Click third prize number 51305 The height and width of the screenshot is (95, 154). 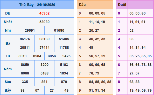(x=64, y=39)
